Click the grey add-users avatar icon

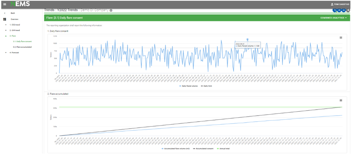click(348, 10)
